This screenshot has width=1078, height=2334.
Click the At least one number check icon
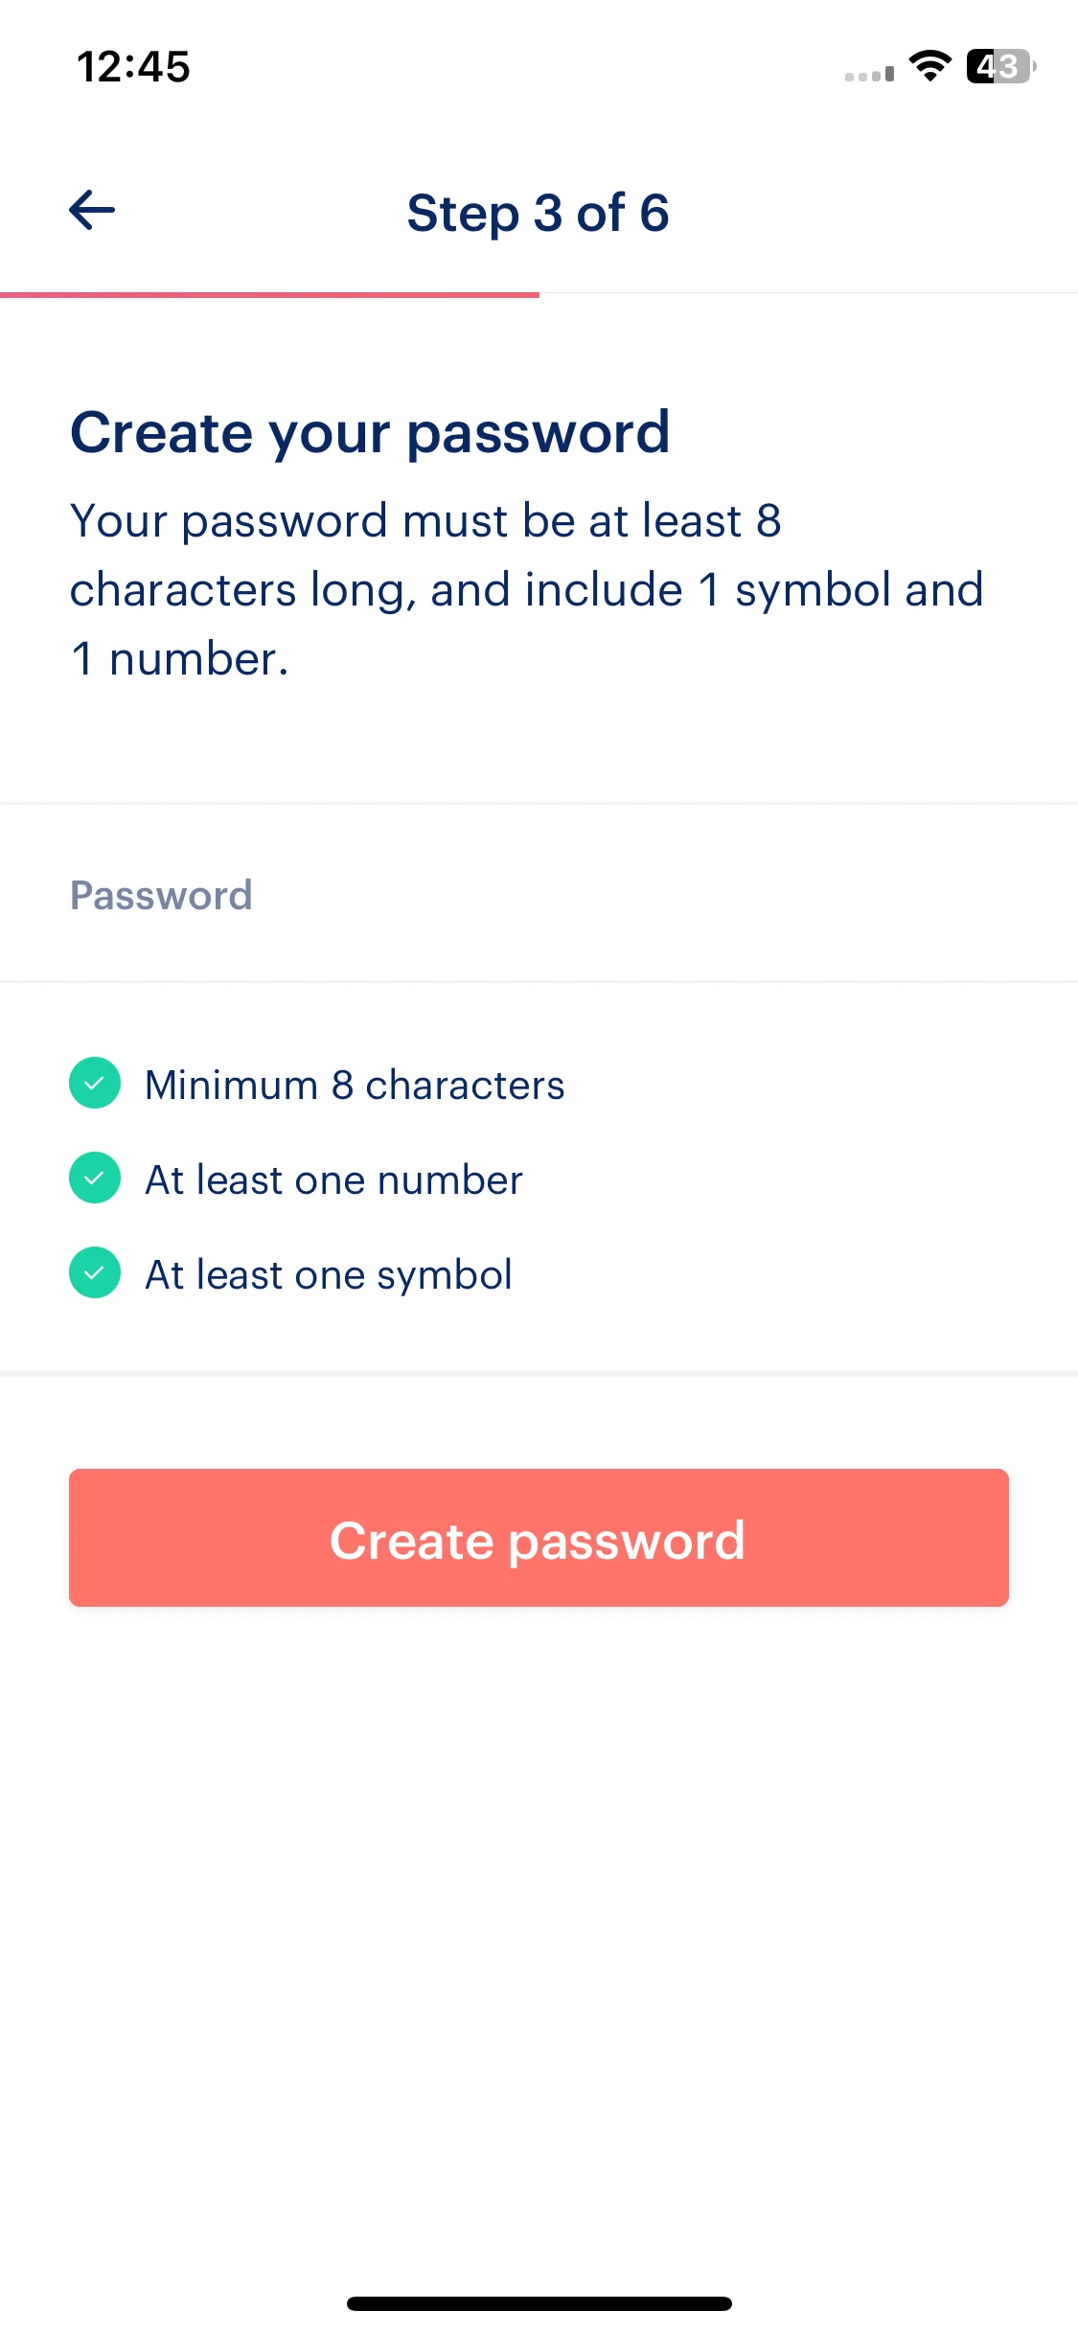(95, 1178)
